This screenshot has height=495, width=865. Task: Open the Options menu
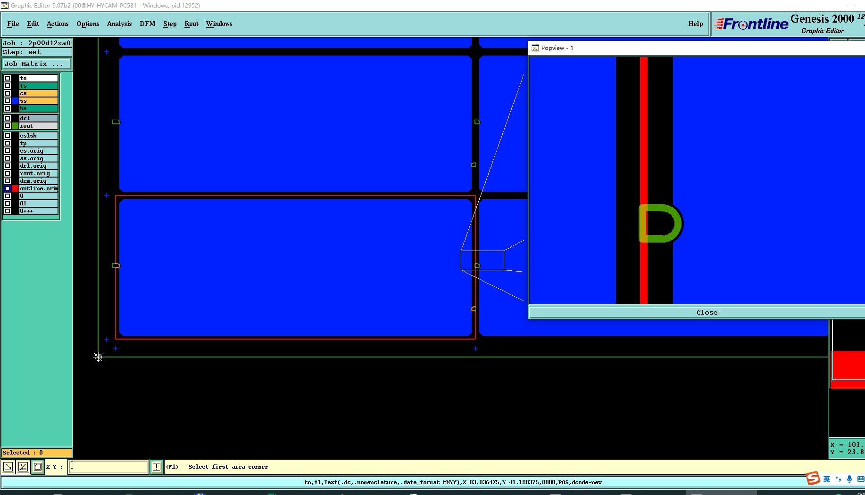coord(88,24)
